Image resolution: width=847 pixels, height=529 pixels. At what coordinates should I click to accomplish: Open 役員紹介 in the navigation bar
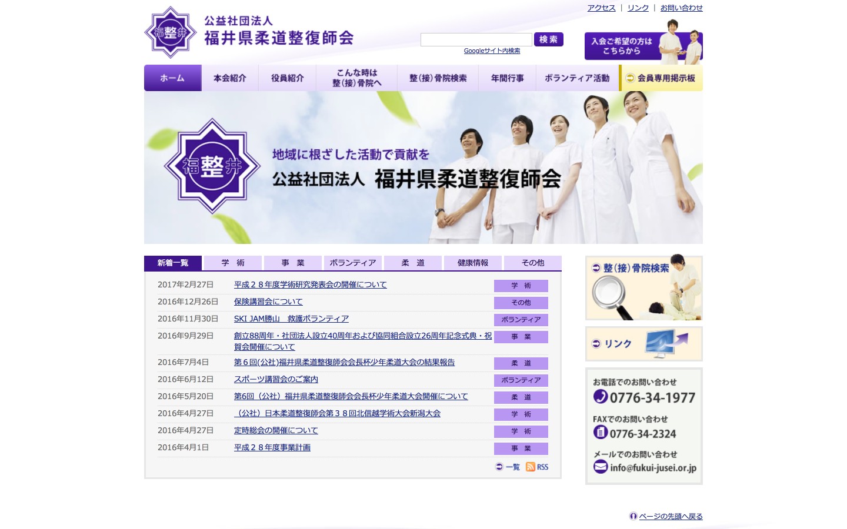pos(288,78)
